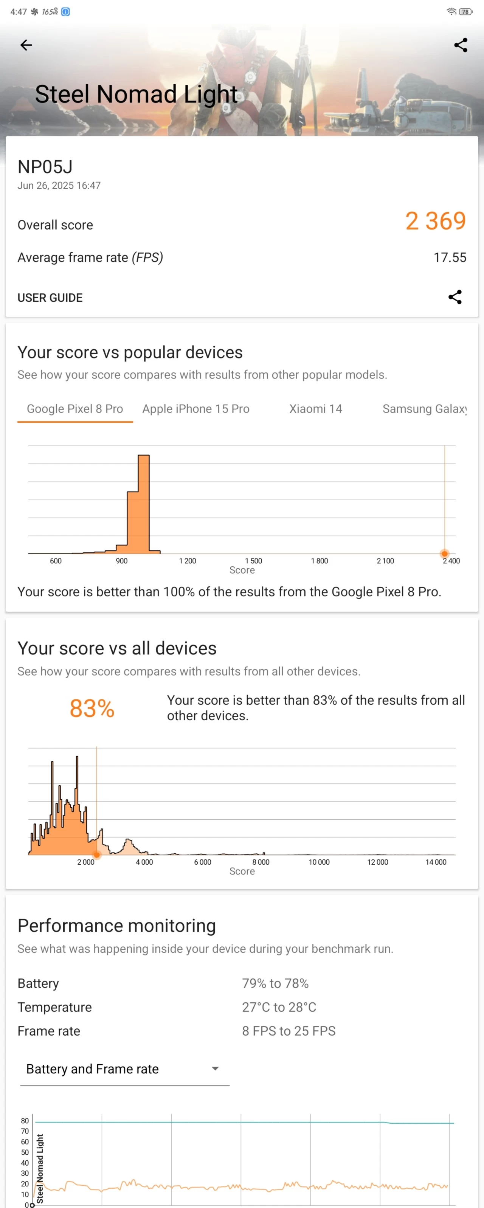Tap the 165Hz refresh rate indicator
Screen dimensions: 484x1208
pos(50,12)
